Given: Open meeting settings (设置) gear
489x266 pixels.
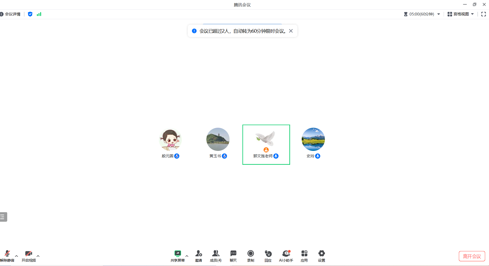Looking at the screenshot, I should [x=321, y=256].
